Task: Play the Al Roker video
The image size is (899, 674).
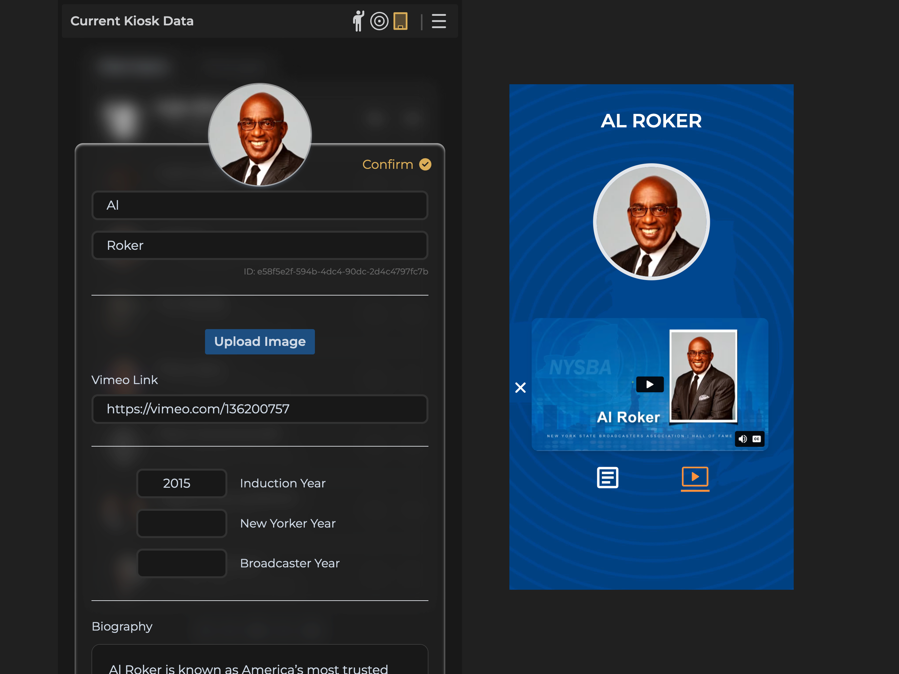Action: point(650,384)
